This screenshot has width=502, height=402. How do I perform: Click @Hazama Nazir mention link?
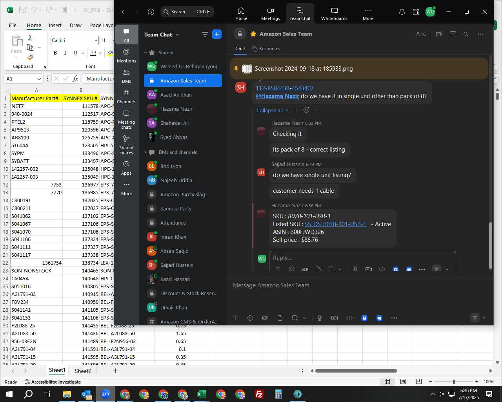tap(277, 96)
